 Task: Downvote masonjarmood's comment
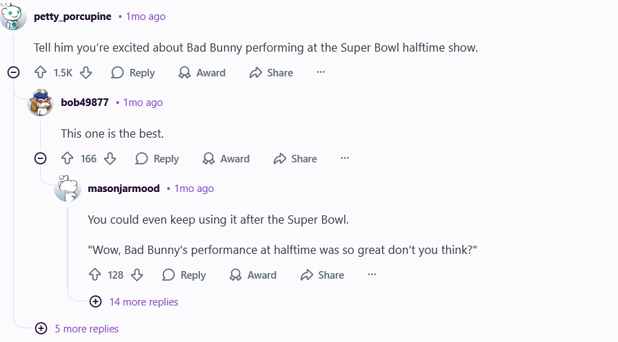(x=137, y=275)
